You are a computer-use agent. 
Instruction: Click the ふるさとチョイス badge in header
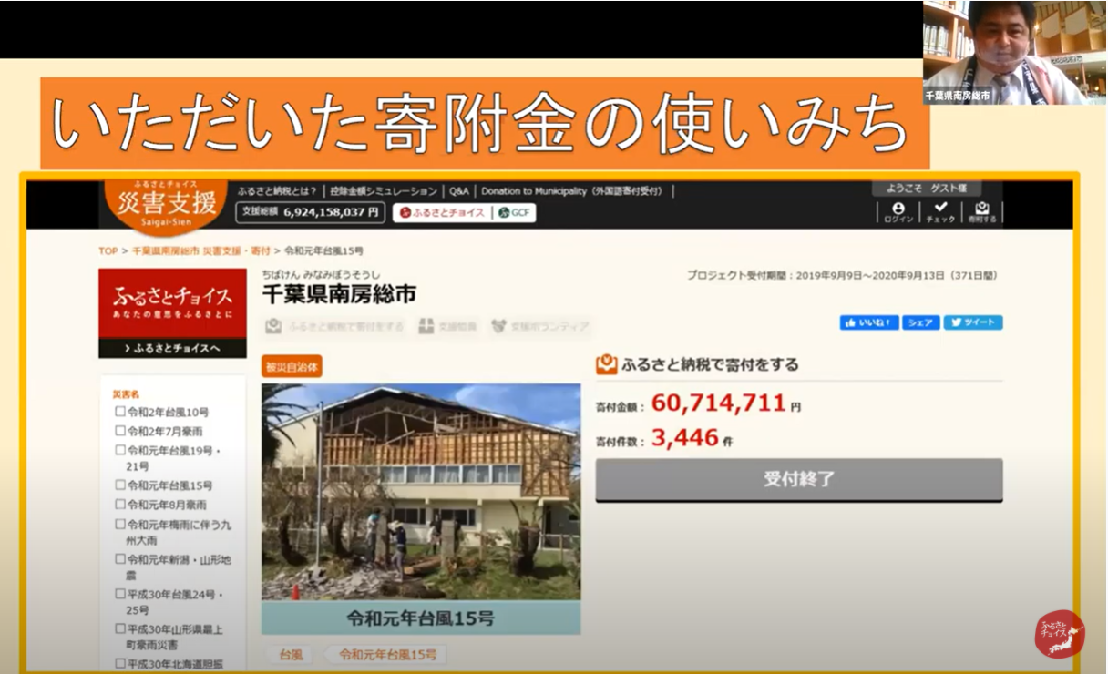(x=442, y=213)
